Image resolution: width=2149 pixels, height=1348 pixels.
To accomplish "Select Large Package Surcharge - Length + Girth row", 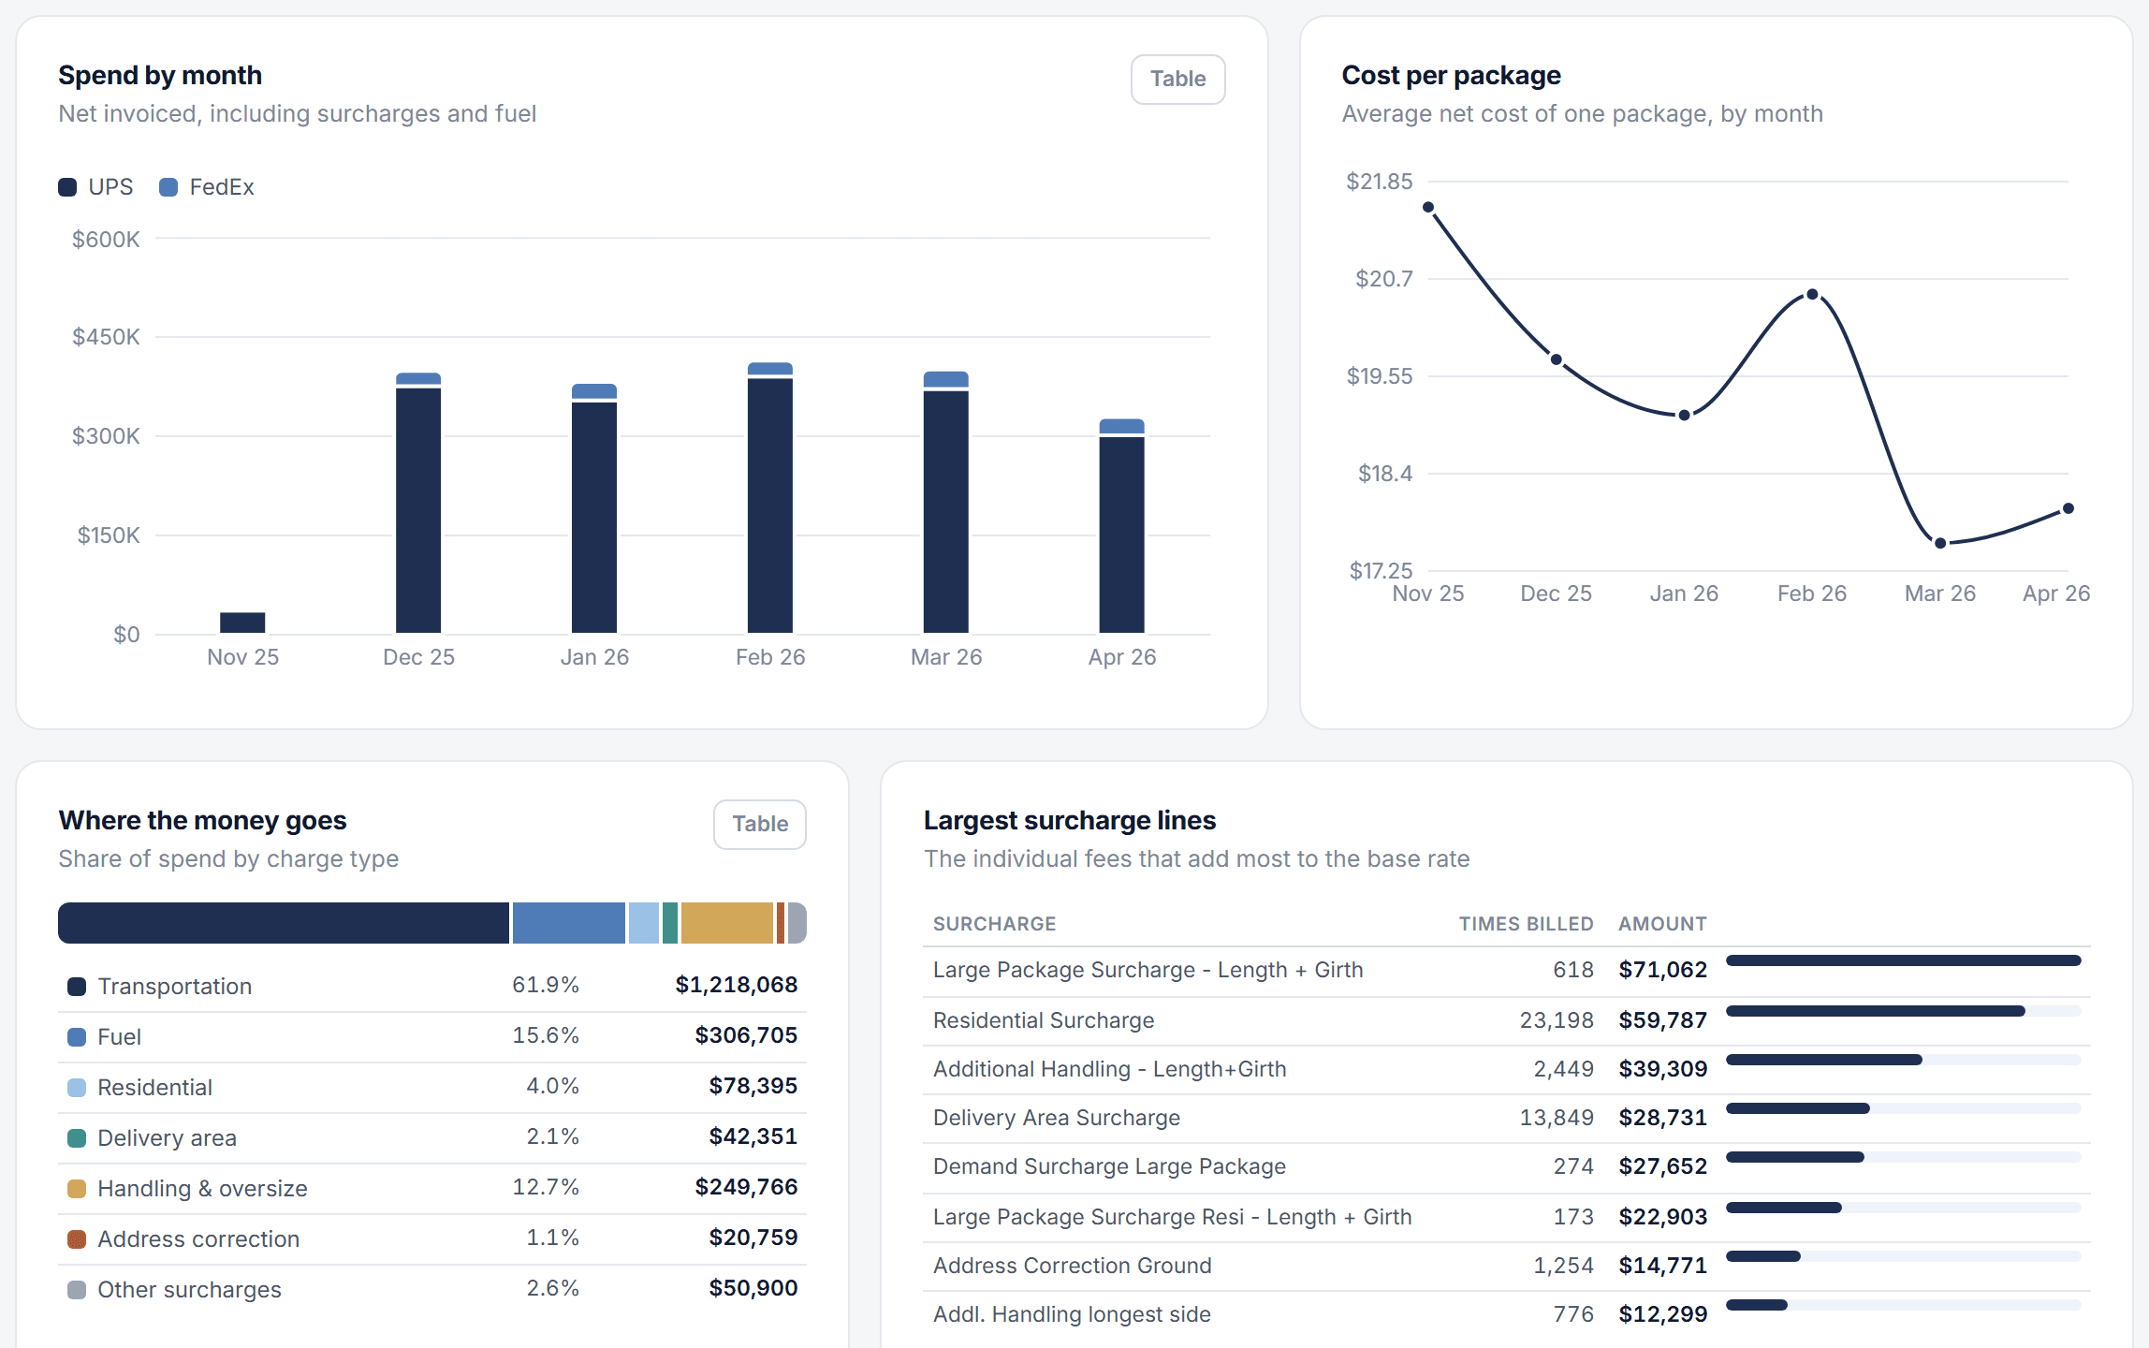I will click(1507, 971).
